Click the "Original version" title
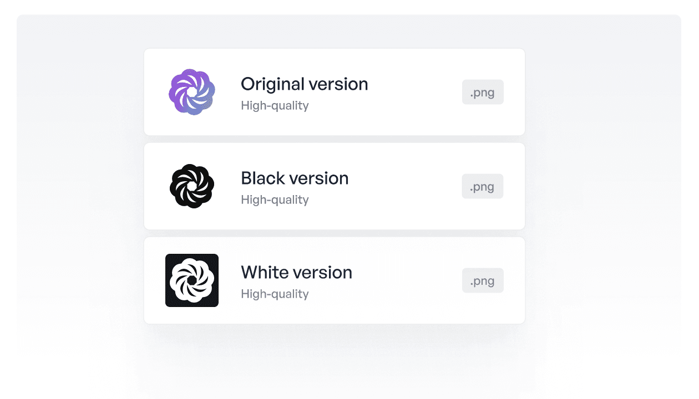 (x=305, y=84)
